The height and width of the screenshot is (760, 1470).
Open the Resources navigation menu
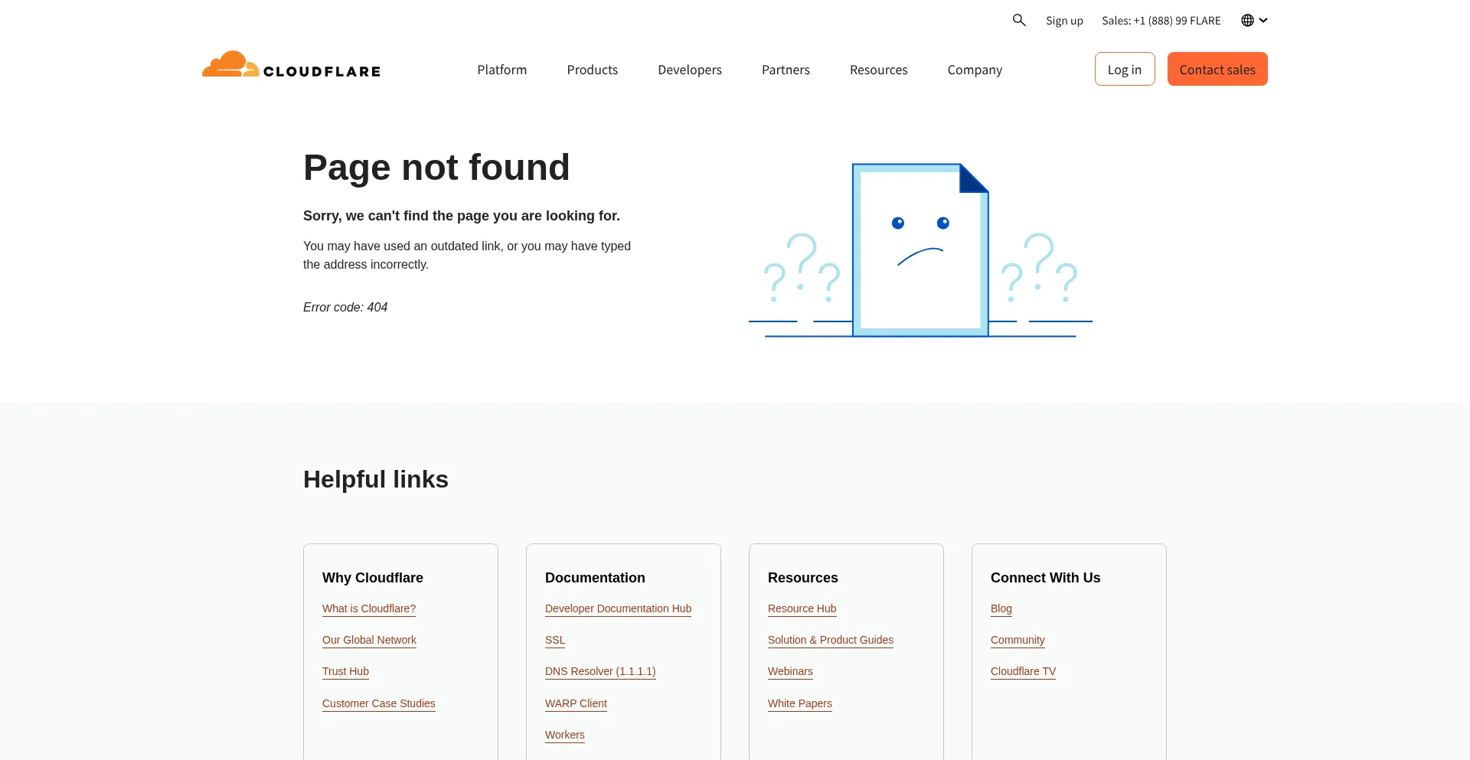tap(879, 70)
